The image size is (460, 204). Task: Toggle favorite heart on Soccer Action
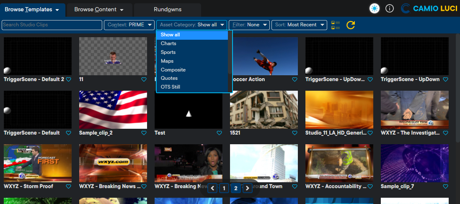point(295,79)
